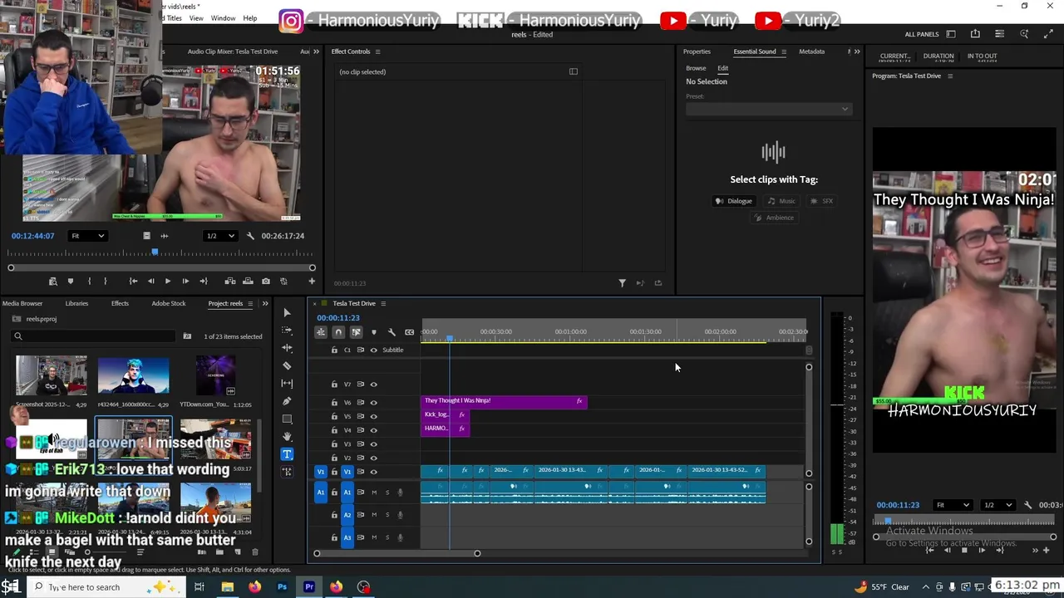Select the Hand tool
This screenshot has width=1064, height=598.
[x=287, y=436]
